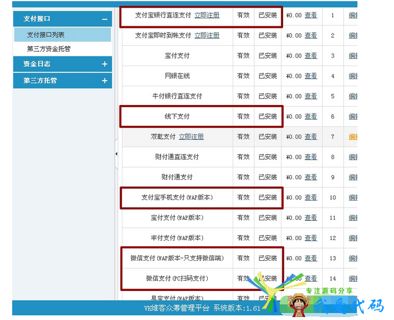This screenshot has width=394, height=320.
Task: Click 已安装 status for 双乾支付
Action: coord(268,137)
